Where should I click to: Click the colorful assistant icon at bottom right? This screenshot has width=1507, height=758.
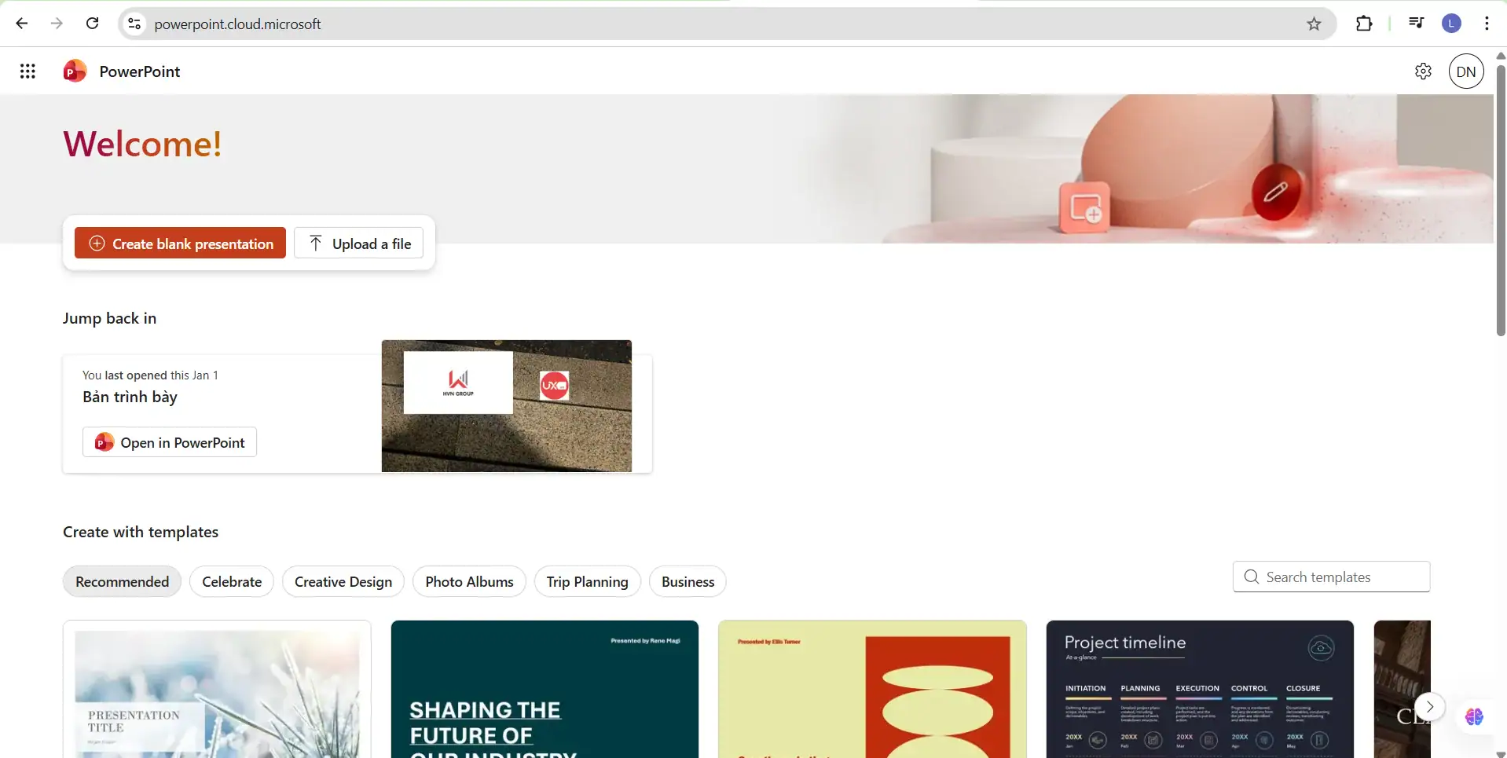1474,716
